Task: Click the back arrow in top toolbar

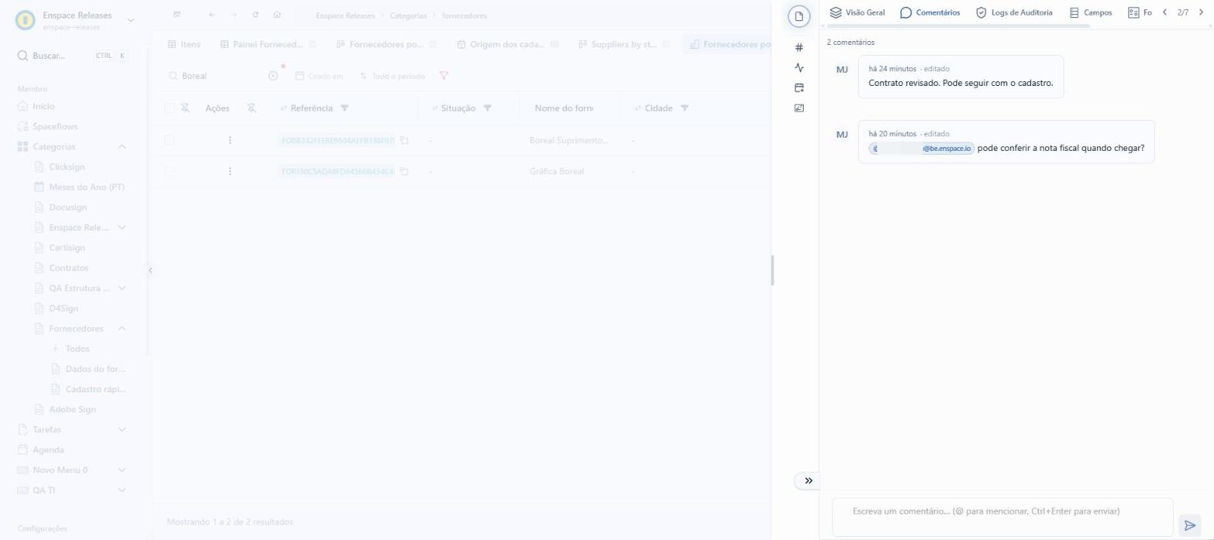Action: coord(212,15)
